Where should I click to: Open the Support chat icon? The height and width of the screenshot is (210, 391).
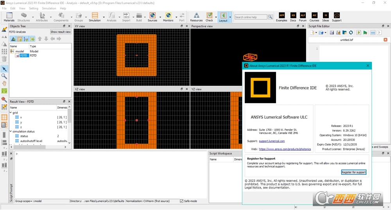(337, 16)
